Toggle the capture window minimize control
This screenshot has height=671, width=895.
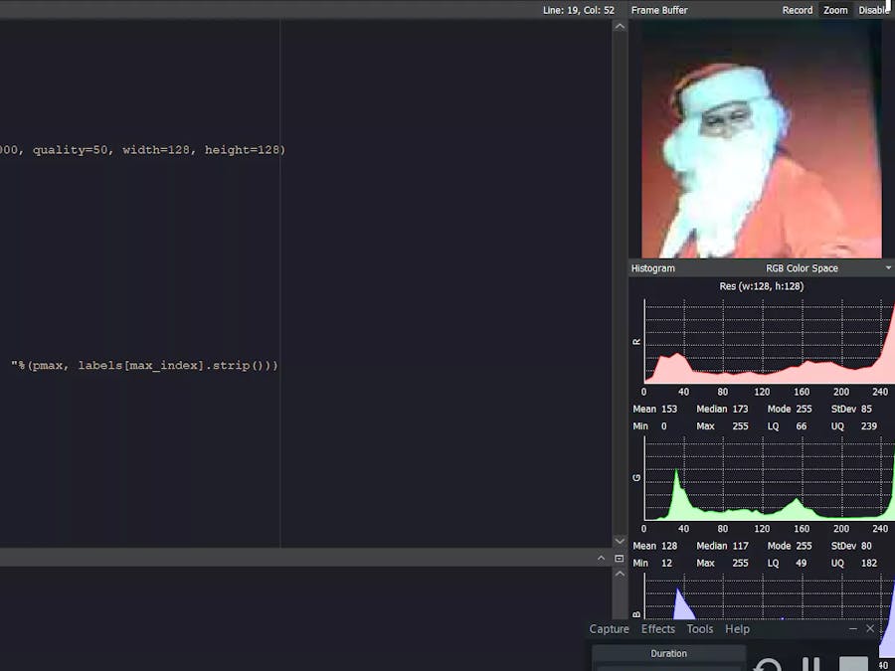[x=852, y=628]
